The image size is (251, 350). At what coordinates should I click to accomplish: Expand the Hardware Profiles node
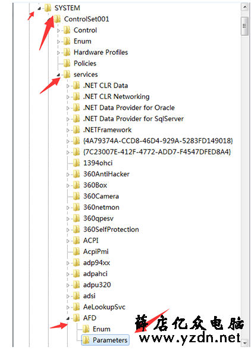pos(58,52)
